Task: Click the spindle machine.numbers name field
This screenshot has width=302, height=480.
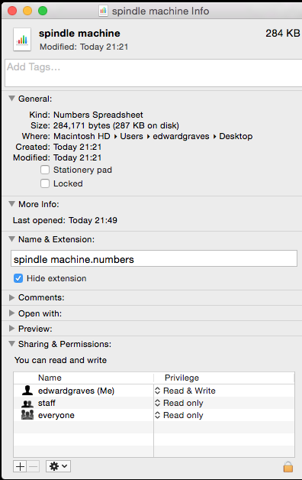Action: coord(154,258)
